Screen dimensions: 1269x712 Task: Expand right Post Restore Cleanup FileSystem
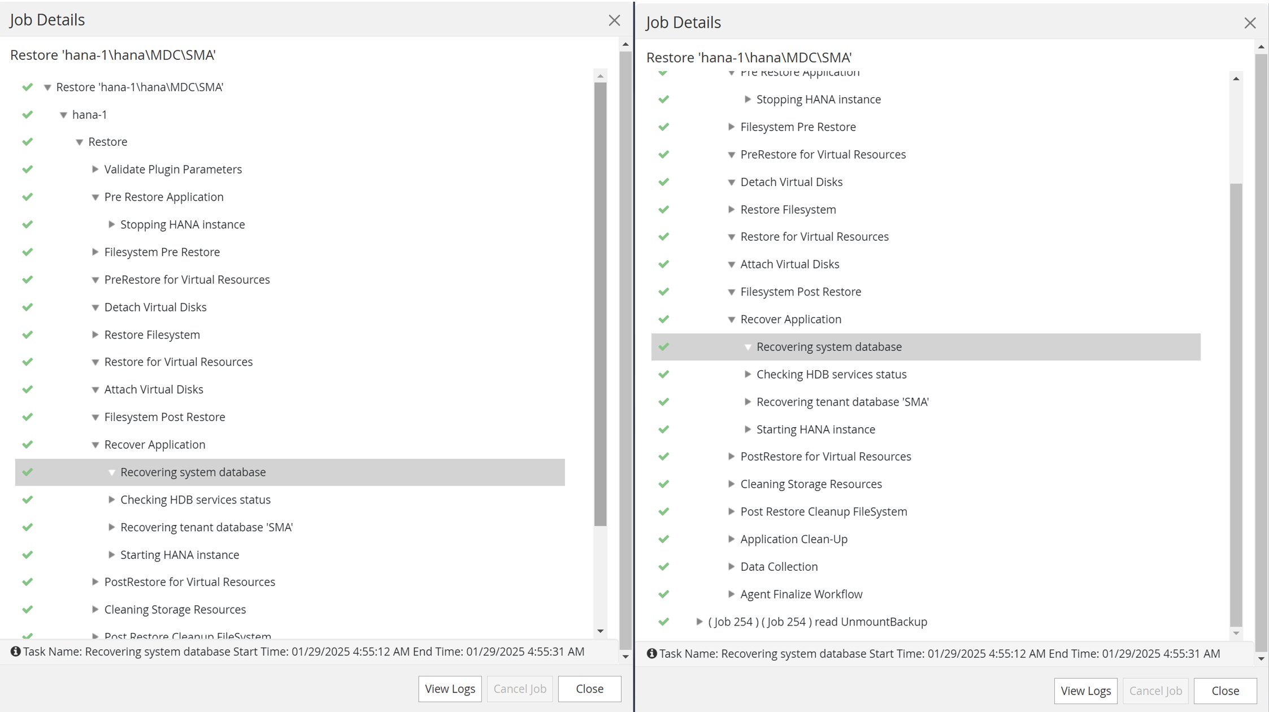coord(731,511)
